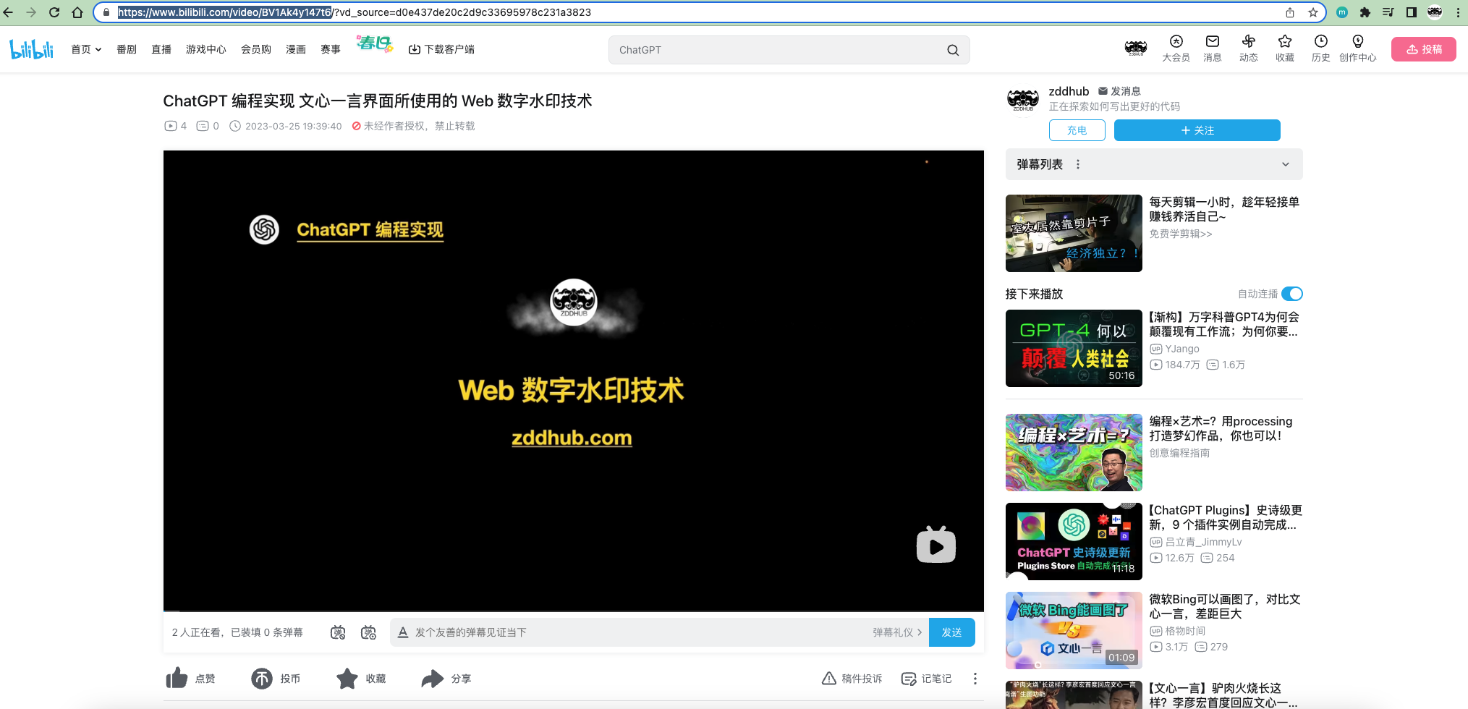Open the more options three-dot menu
The width and height of the screenshot is (1468, 709).
pyautogui.click(x=975, y=678)
